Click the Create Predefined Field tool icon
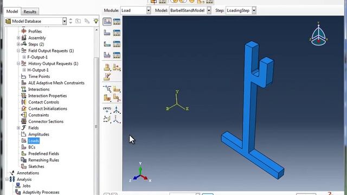The height and width of the screenshot is (195, 347). (x=107, y=44)
